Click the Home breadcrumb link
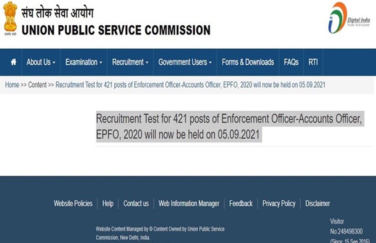376x243 pixels. pos(12,85)
